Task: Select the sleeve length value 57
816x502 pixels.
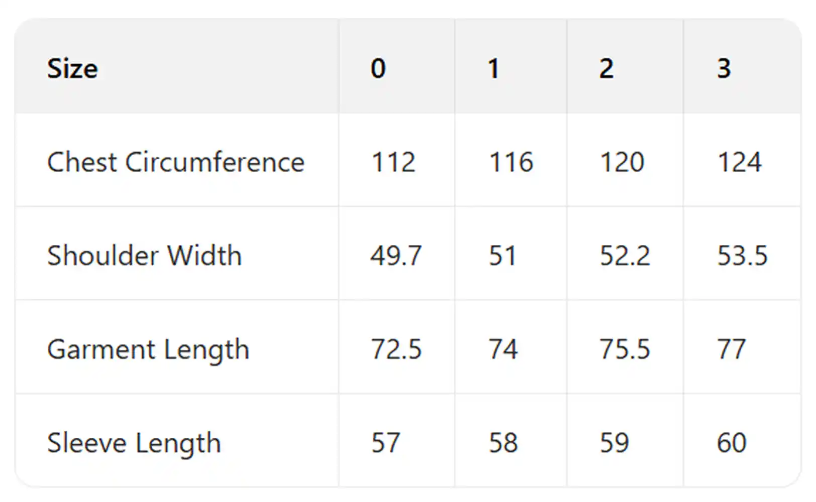Action: pos(385,443)
